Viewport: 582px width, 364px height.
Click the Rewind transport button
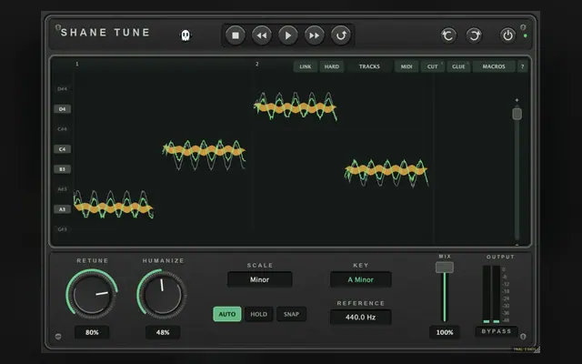[x=262, y=35]
